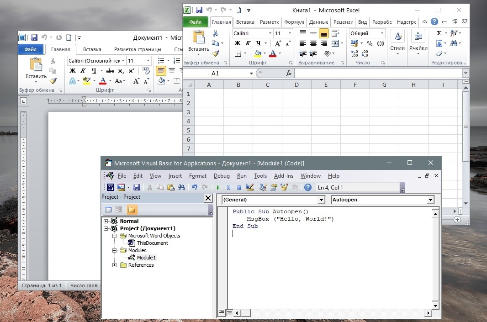This screenshot has height=322, width=487.
Task: Open the Tools menu in VBA editor
Action: (260, 176)
